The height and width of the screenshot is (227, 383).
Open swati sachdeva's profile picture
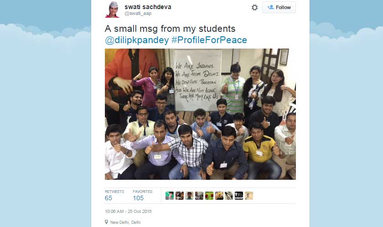click(112, 10)
